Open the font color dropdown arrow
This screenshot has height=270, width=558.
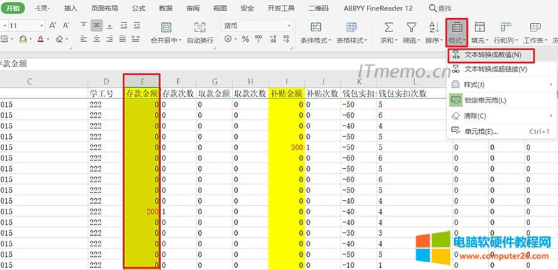(x=47, y=39)
